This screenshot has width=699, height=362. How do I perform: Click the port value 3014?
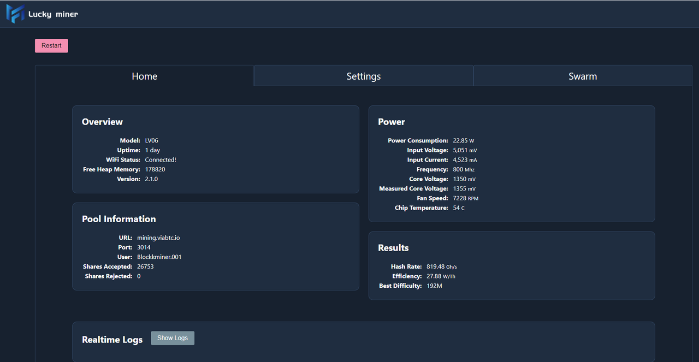click(x=144, y=247)
